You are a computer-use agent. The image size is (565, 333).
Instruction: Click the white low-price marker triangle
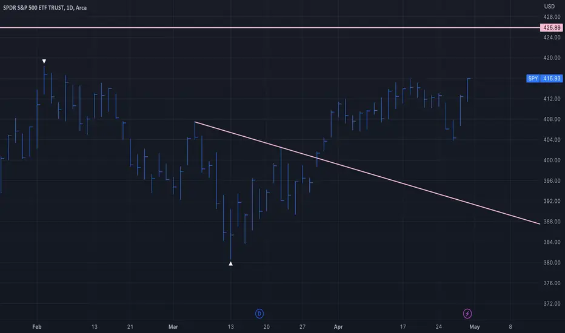tap(230, 263)
